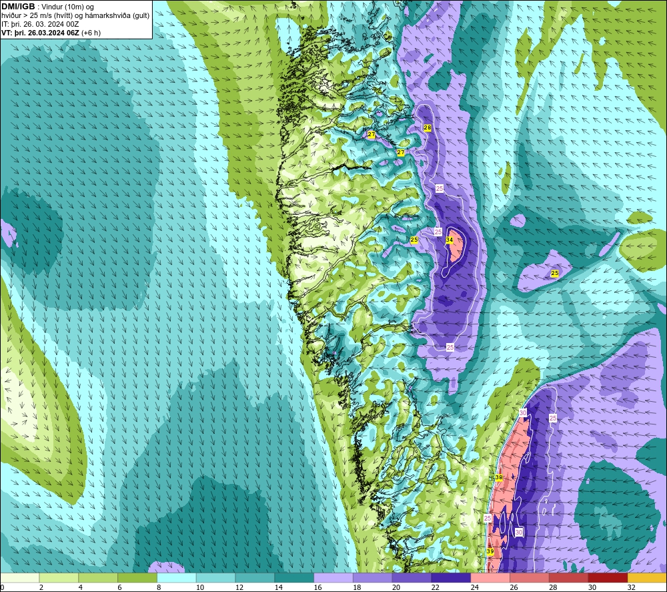Click the "16" tick label on the color scale

[x=317, y=587]
